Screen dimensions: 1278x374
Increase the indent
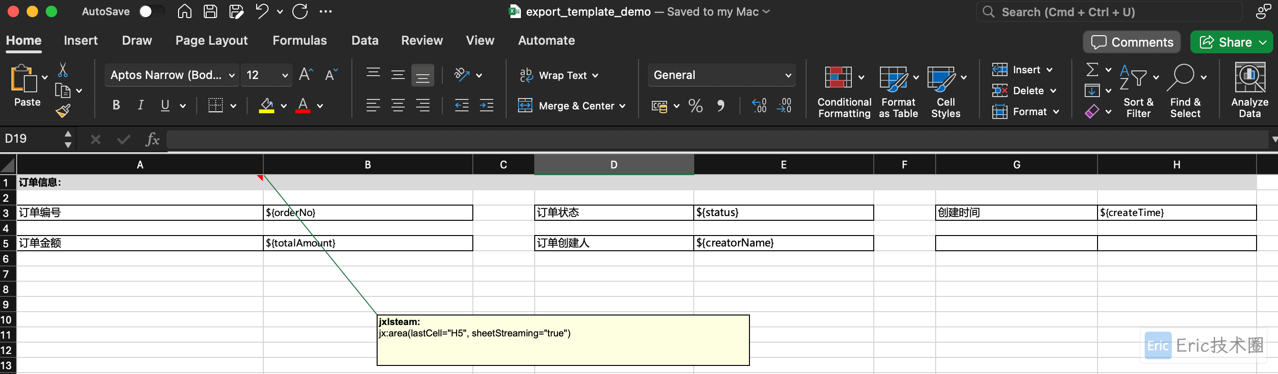[x=487, y=105]
